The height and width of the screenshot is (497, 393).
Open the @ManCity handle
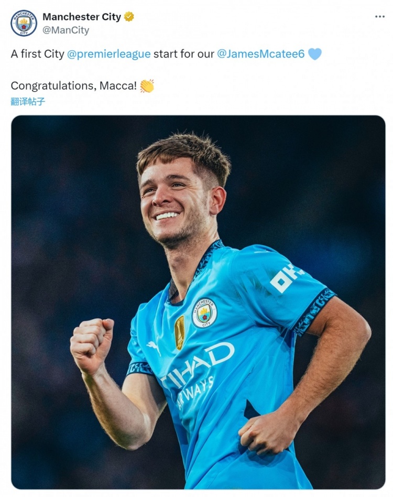coord(66,30)
